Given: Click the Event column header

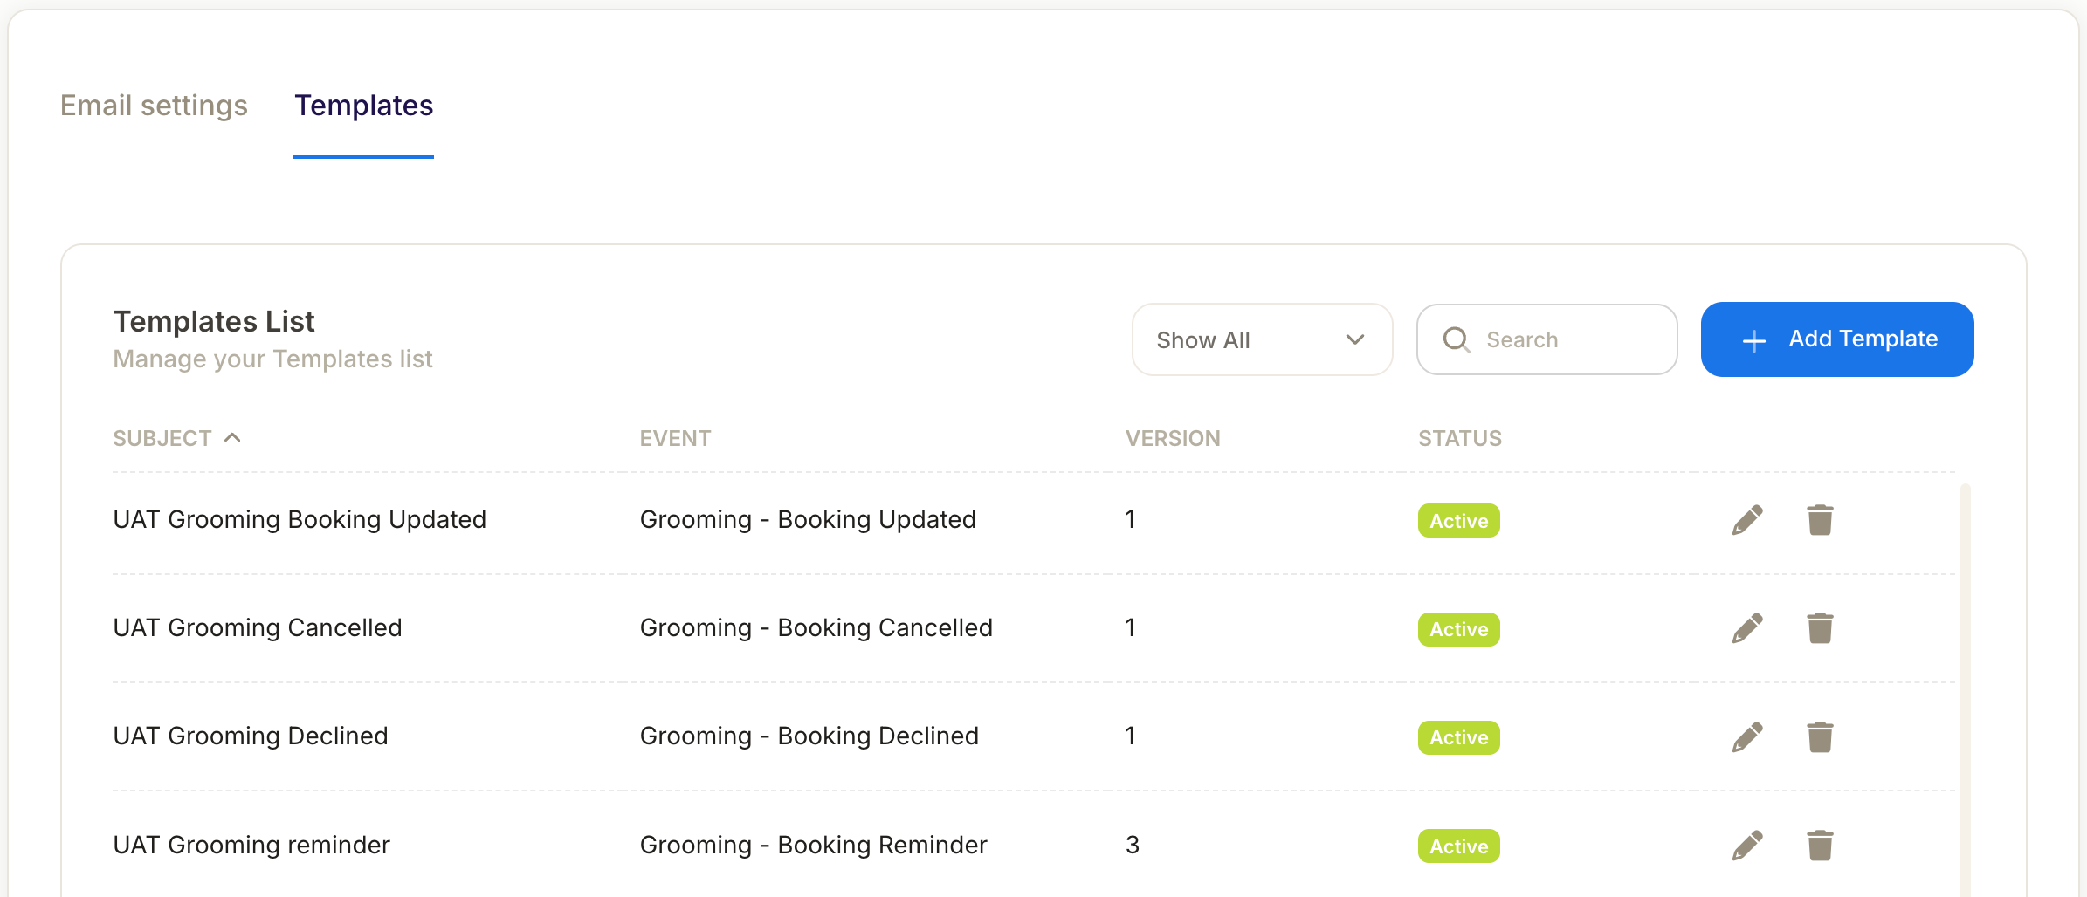Looking at the screenshot, I should click(x=675, y=438).
